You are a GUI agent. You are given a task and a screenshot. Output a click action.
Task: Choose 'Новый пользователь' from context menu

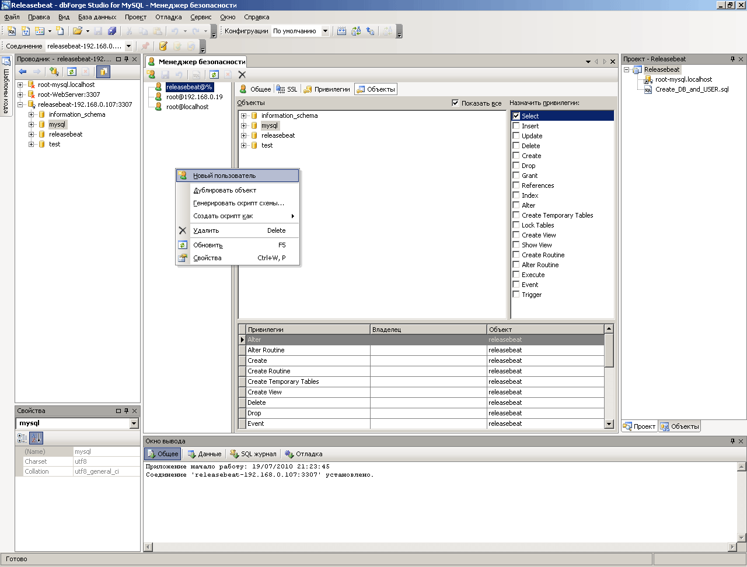pyautogui.click(x=225, y=176)
